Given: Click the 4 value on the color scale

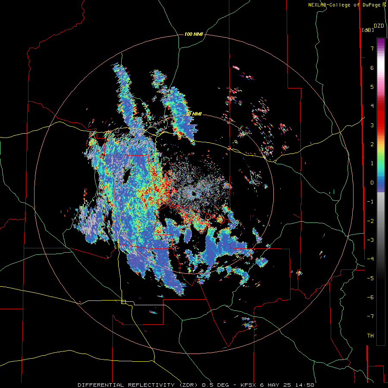Looking at the screenshot, I should (372, 106).
